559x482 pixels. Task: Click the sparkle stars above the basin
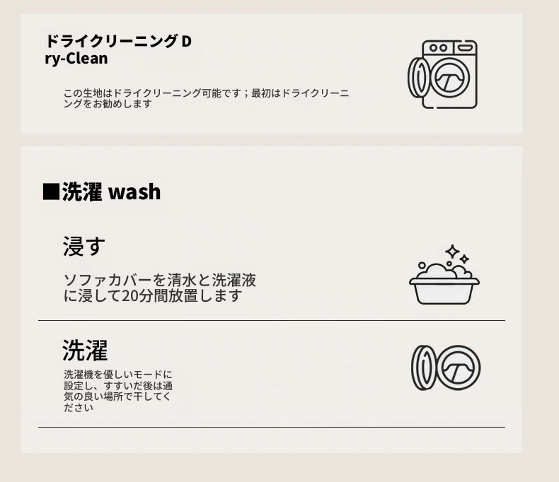pos(457,254)
